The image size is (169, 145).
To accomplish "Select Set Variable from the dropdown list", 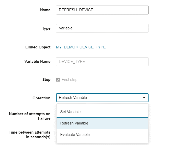I will tap(70, 112).
